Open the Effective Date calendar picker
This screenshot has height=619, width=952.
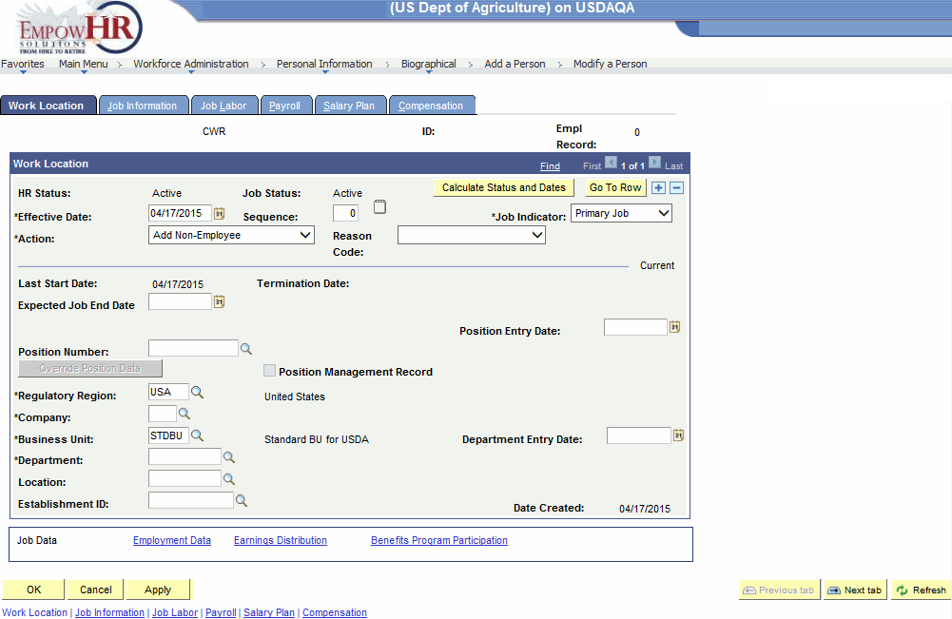point(219,214)
